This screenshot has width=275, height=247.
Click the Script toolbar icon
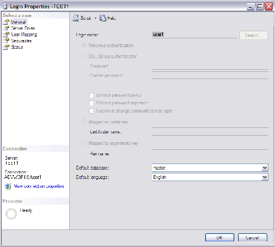(76, 18)
